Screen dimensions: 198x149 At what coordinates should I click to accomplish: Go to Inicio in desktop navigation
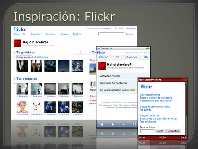(x=16, y=34)
